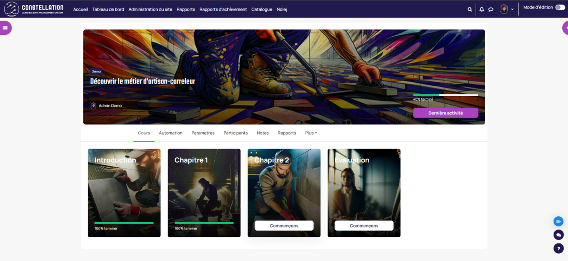Expand the Plus dropdown tab
This screenshot has width=568, height=261.
(311, 133)
